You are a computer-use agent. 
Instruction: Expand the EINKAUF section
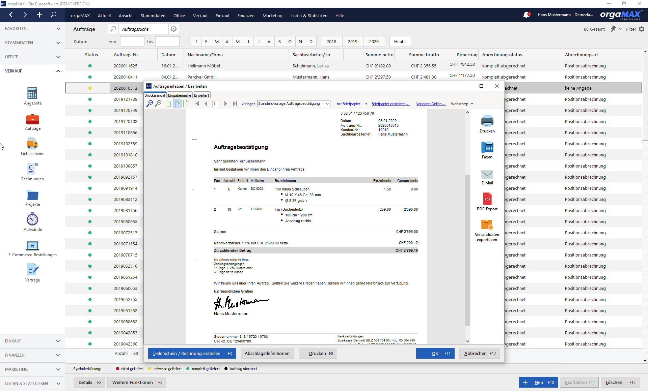(x=32, y=341)
